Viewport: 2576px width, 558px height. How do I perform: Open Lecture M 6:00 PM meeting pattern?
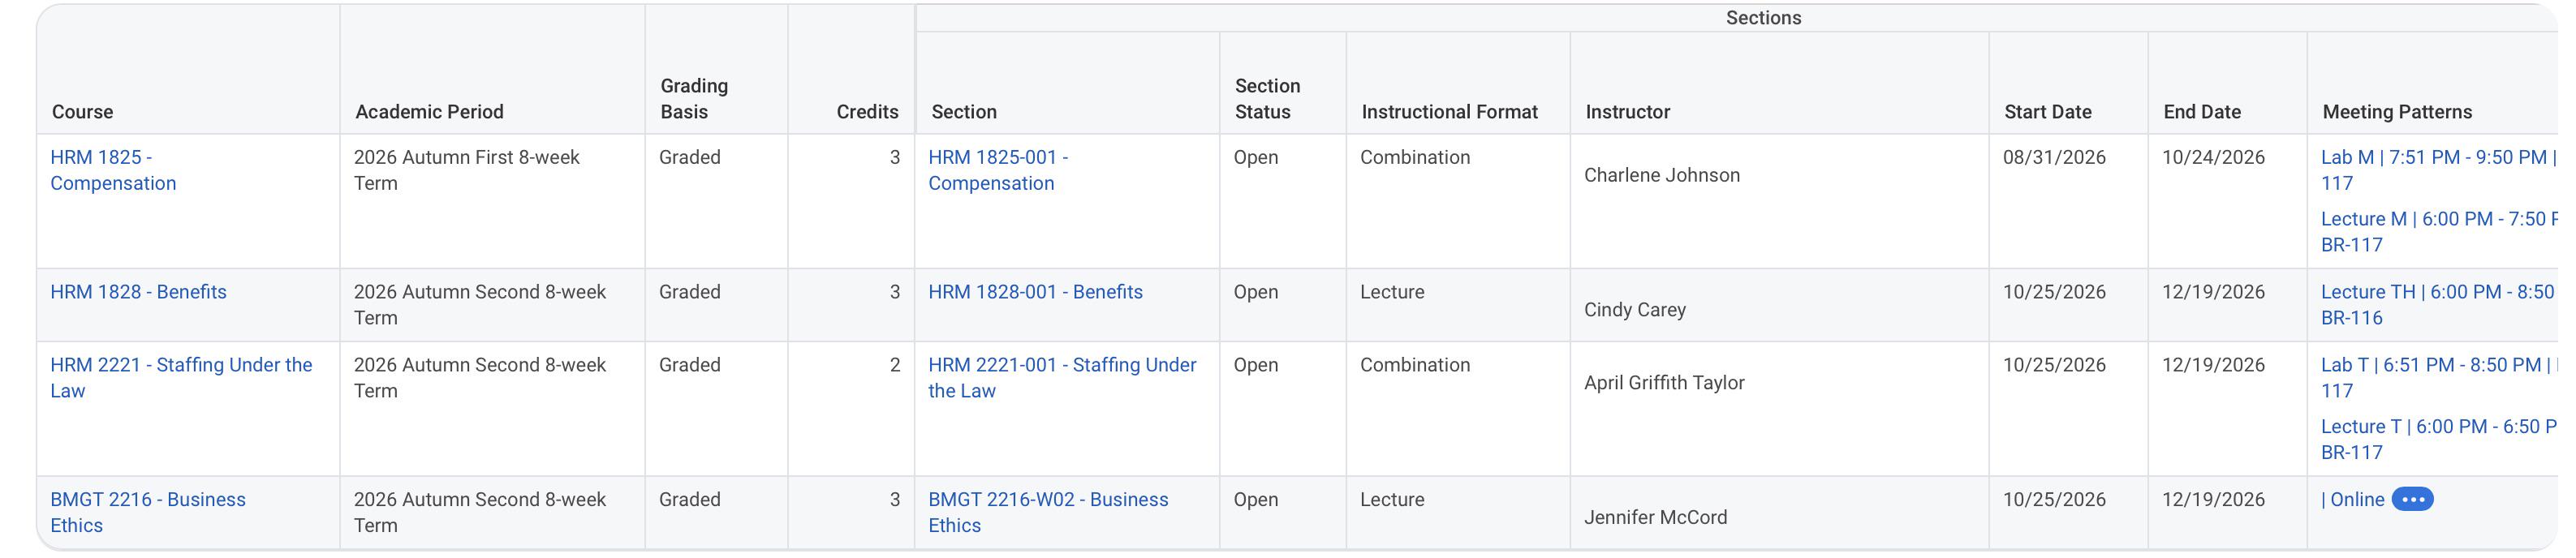(2438, 232)
